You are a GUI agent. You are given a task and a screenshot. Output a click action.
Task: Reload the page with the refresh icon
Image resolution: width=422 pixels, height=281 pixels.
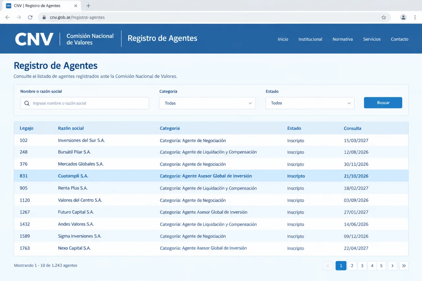click(x=30, y=17)
